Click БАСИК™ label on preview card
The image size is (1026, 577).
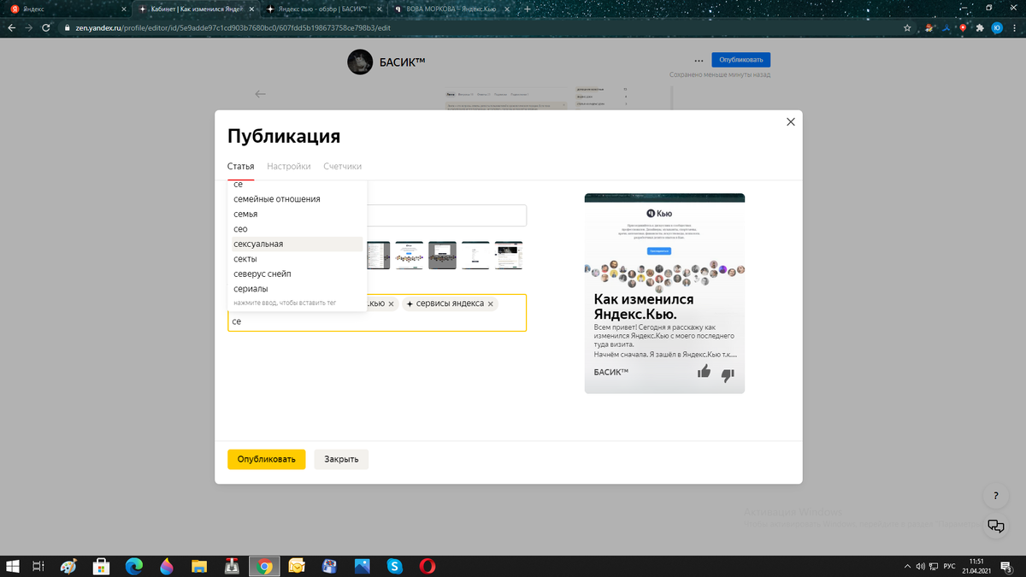point(611,372)
